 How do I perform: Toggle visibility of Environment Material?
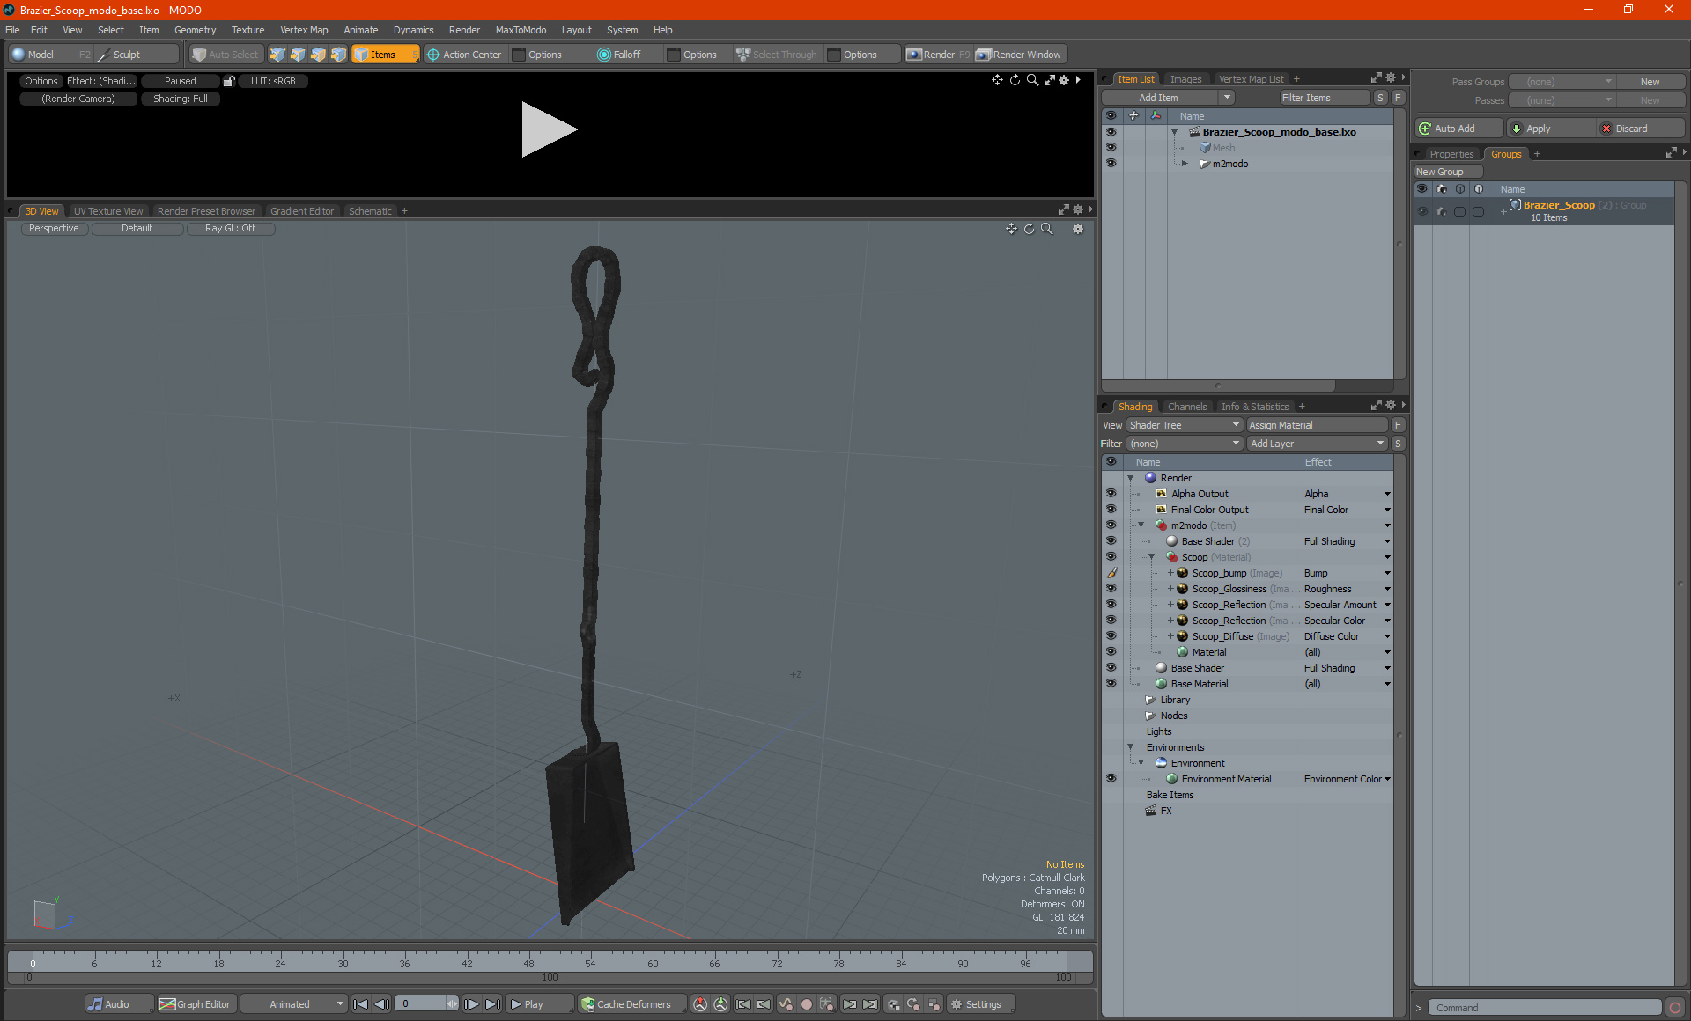pos(1111,779)
